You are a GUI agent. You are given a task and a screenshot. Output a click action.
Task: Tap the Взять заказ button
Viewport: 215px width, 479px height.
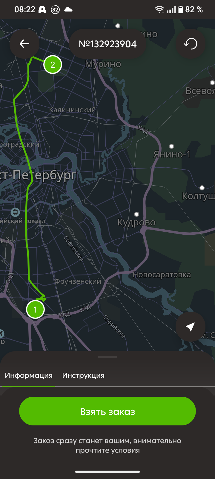point(107,411)
